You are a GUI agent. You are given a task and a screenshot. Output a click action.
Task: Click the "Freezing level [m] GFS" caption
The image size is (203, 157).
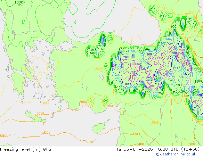26,149
